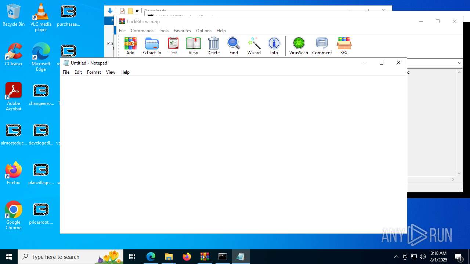Open the WinRAR Options menu
The width and height of the screenshot is (470, 264).
(204, 31)
